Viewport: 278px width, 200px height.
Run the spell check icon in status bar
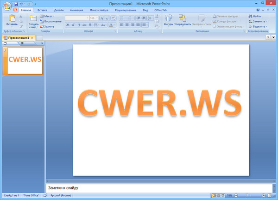point(45,195)
